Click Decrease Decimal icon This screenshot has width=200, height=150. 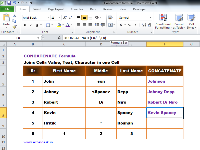[149, 25]
